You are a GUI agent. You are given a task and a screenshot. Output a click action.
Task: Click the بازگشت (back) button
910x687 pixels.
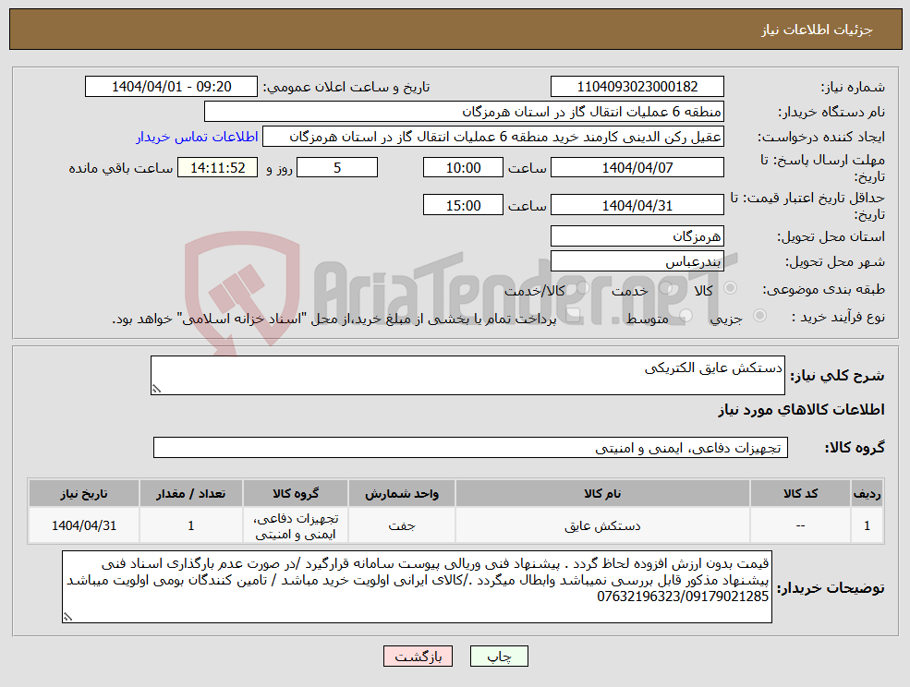418,657
